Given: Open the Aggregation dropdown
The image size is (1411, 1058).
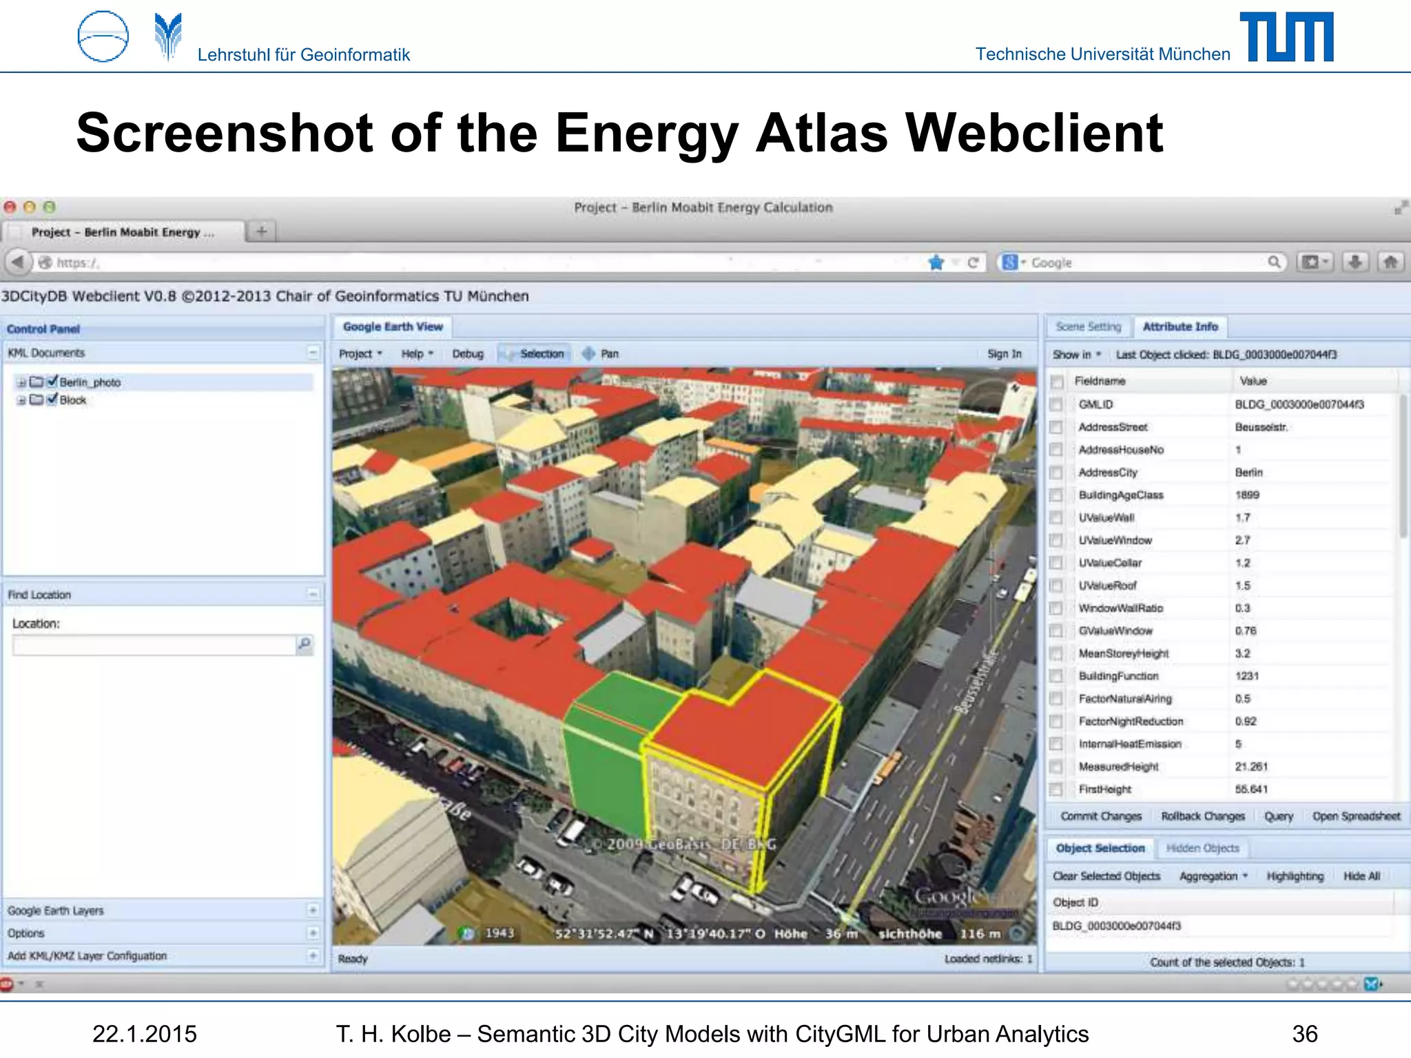Looking at the screenshot, I should click(1213, 876).
